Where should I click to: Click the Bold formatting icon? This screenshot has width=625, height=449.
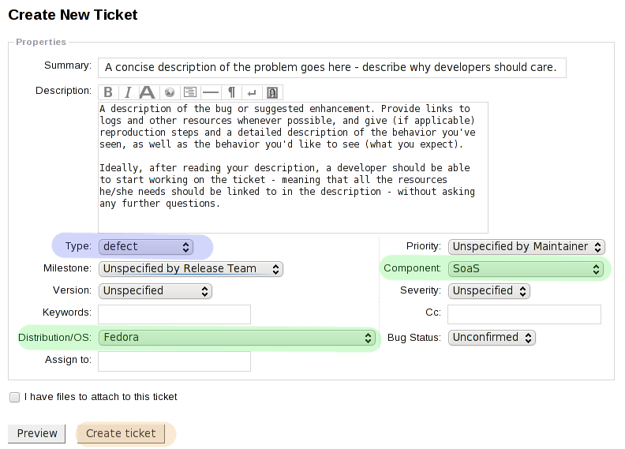(108, 92)
